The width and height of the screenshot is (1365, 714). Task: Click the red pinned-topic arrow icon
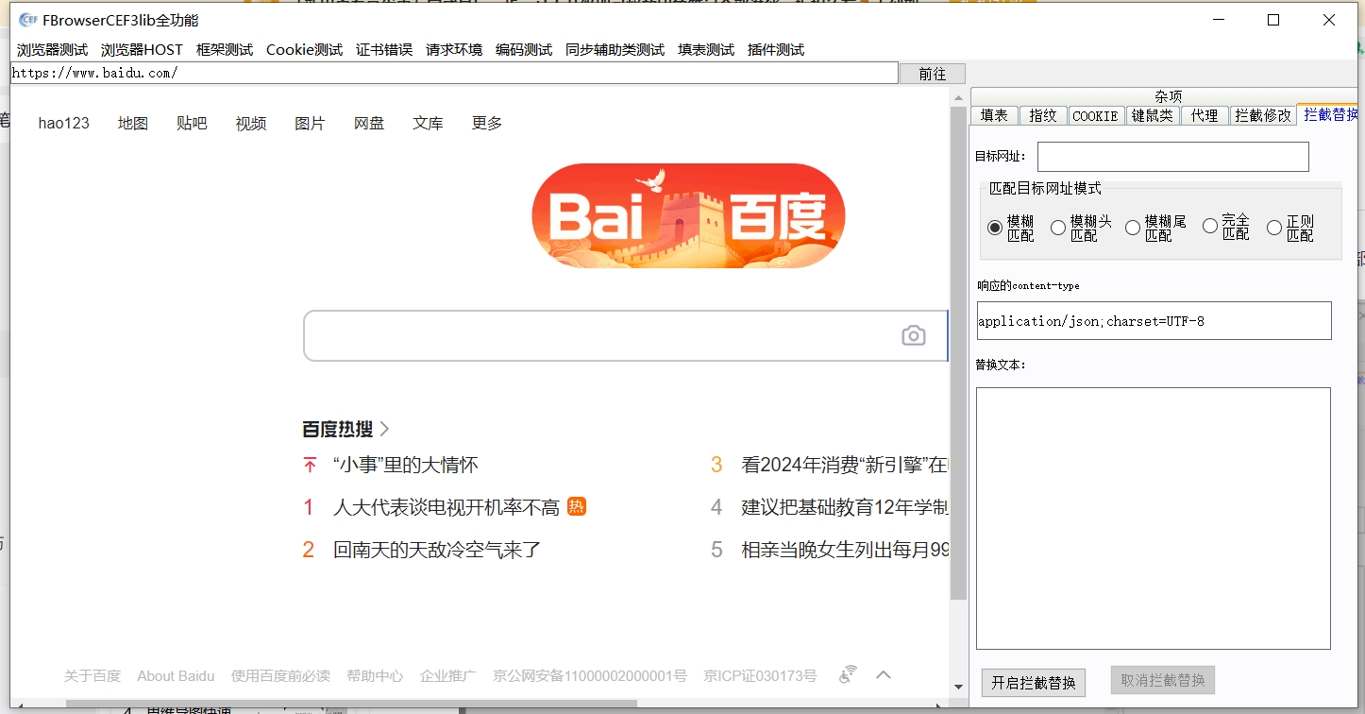pyautogui.click(x=310, y=465)
